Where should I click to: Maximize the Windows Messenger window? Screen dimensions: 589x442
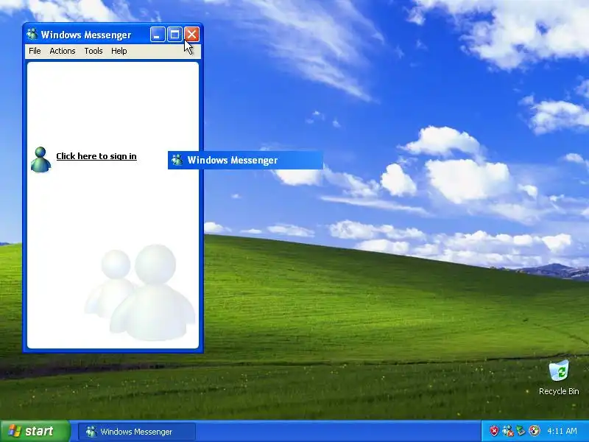click(174, 35)
